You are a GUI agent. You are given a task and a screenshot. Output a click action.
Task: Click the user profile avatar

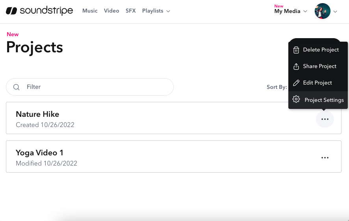click(x=322, y=11)
